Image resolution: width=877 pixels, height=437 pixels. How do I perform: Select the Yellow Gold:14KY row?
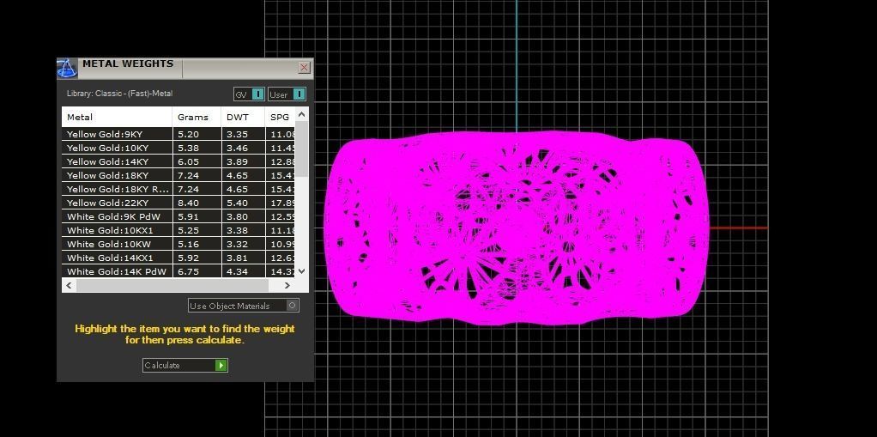[x=178, y=161]
